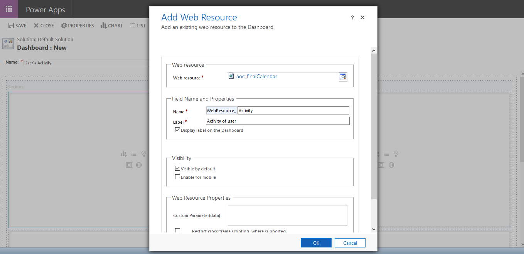Screen dimensions: 524x254
Task: Insert Relationship Assistant lightbulb in first section
Action: point(144,154)
